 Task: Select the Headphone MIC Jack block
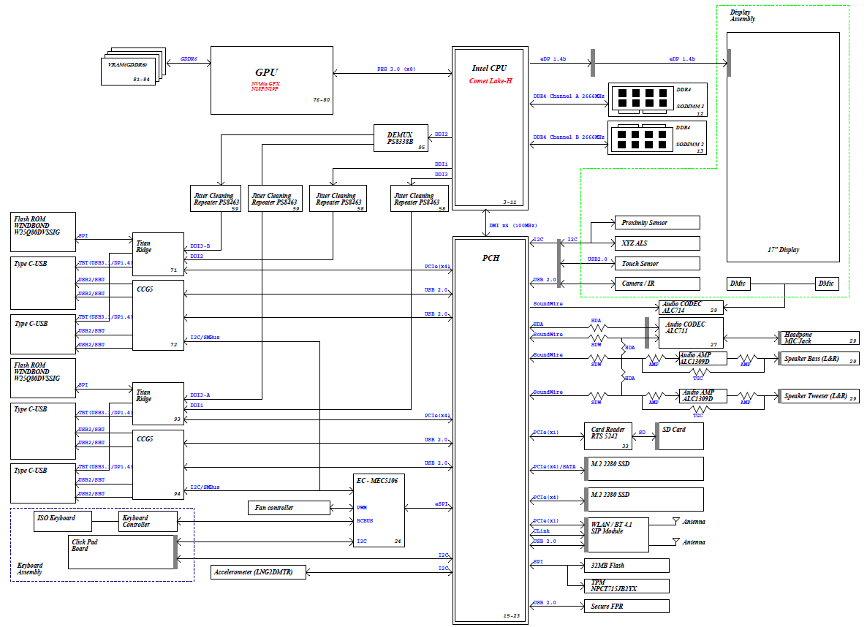pos(817,338)
